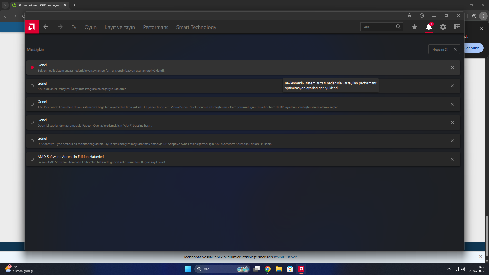Viewport: 489px width, 275px height.
Task: Open the Smart Technology tab
Action: [196, 27]
